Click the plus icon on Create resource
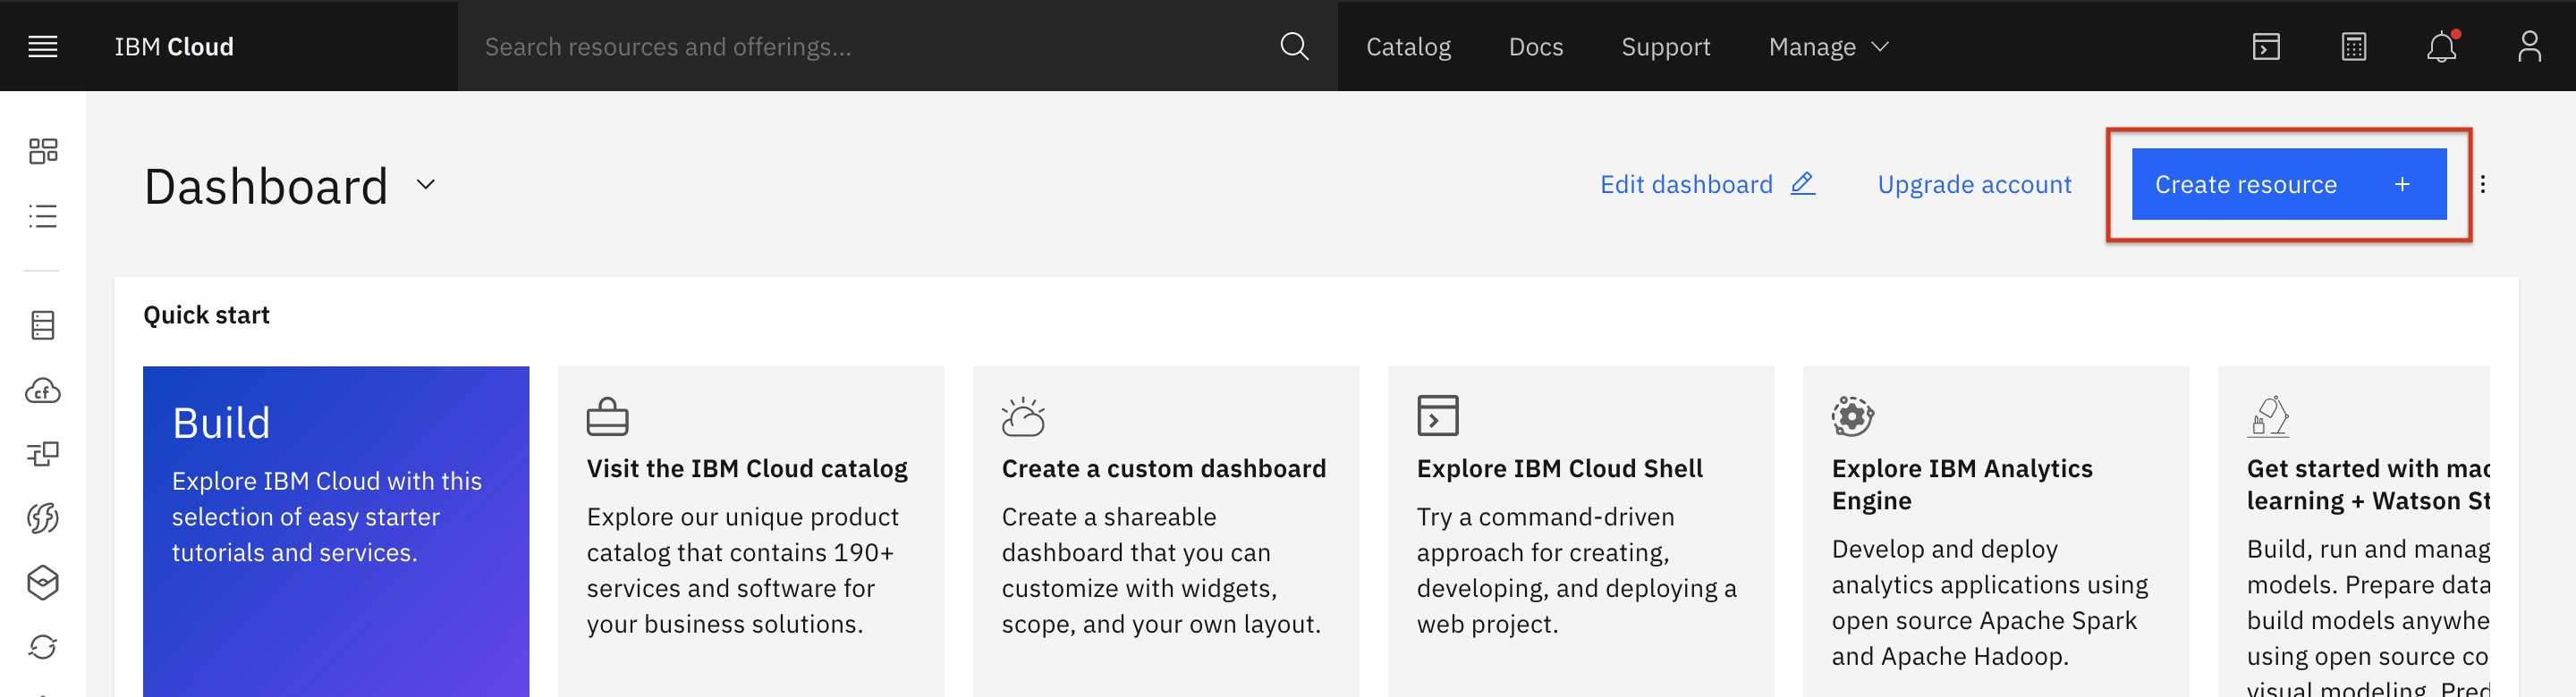The height and width of the screenshot is (697, 2576). [2402, 185]
